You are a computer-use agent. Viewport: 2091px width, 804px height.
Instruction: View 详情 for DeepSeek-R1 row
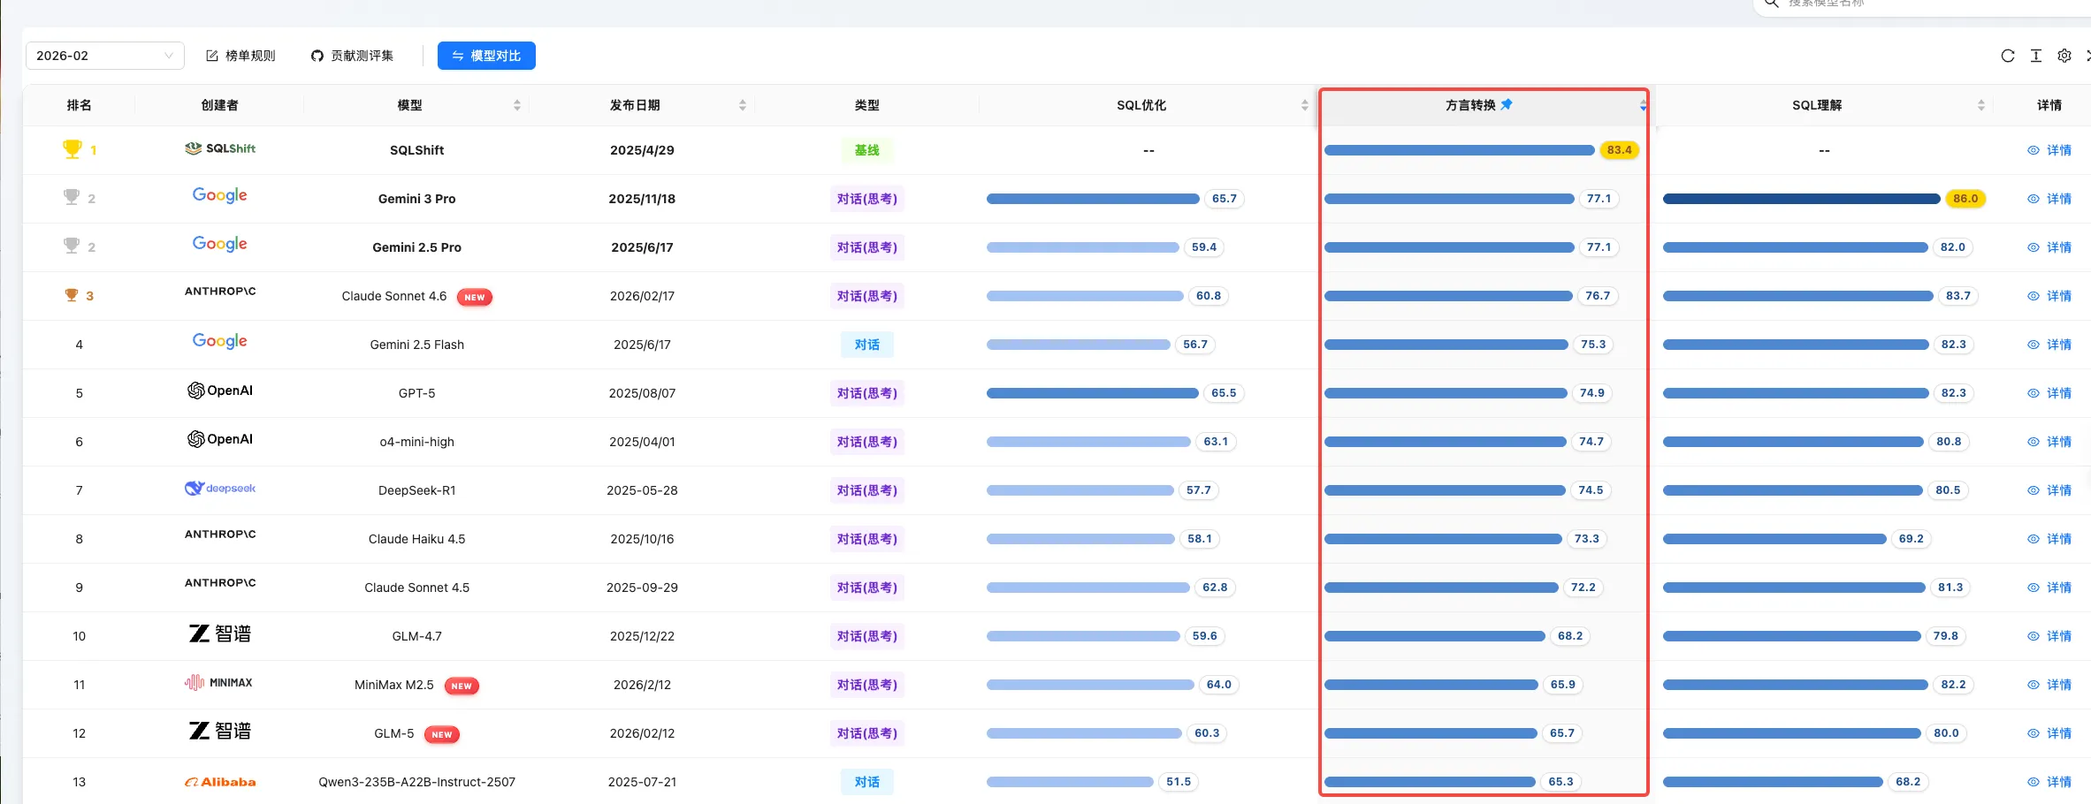click(x=2050, y=490)
